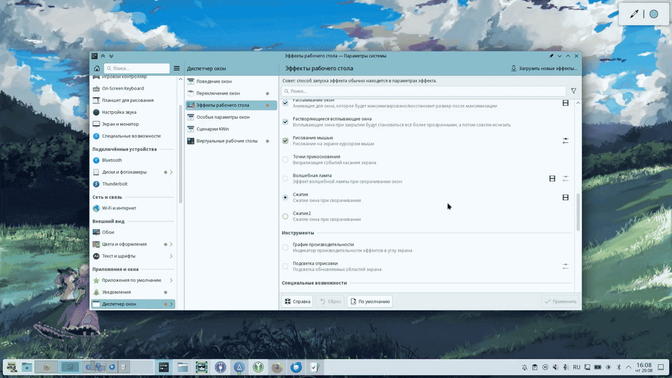Screen dimensions: 672x378
Task: Switch to the Поведение окон page
Action: 213,81
